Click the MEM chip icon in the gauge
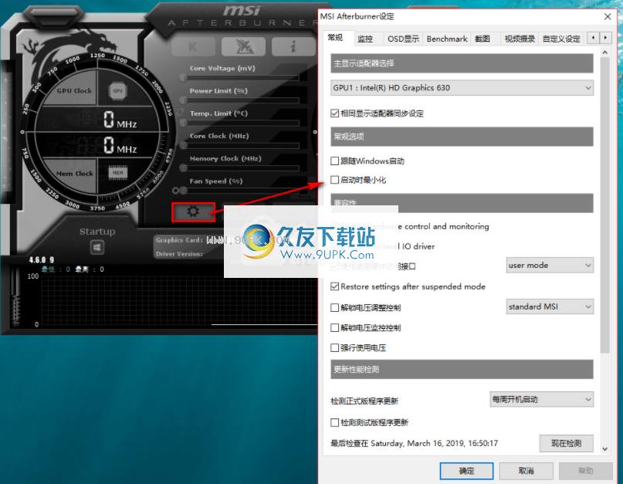Screen dimensions: 623x484 pyautogui.click(x=117, y=173)
